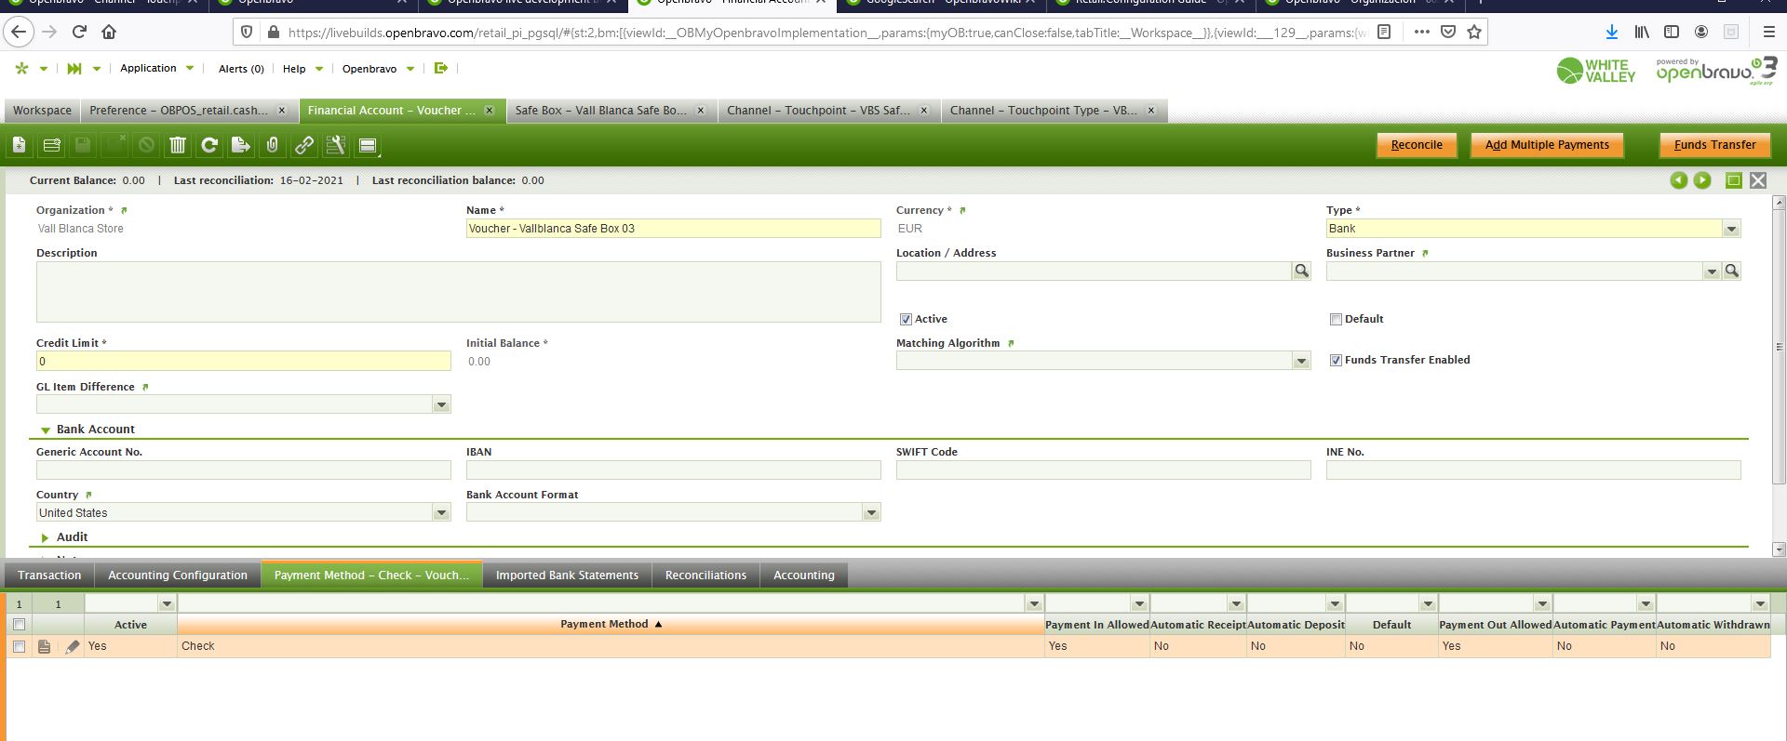This screenshot has height=741, width=1787.
Task: Go to next record with right arrow
Action: 1702,180
